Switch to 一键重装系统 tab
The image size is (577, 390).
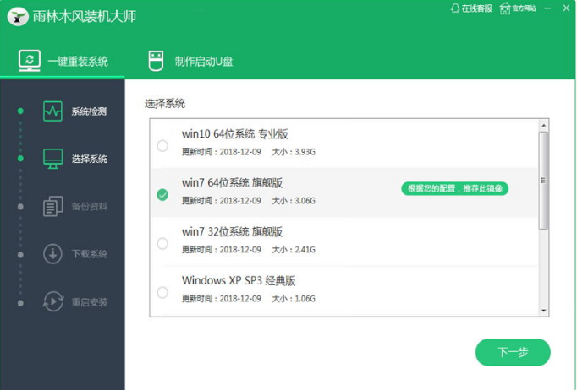point(63,61)
